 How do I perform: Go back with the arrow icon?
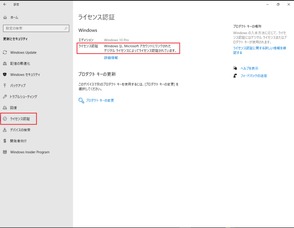(5, 4)
